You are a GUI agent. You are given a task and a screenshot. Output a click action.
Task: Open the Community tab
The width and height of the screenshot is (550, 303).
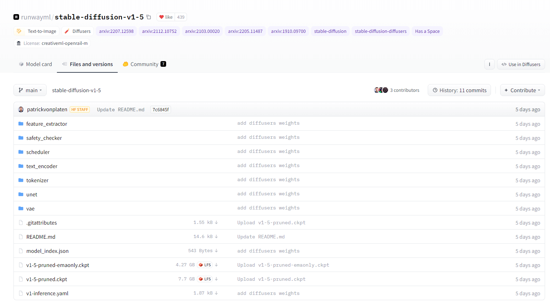point(144,64)
